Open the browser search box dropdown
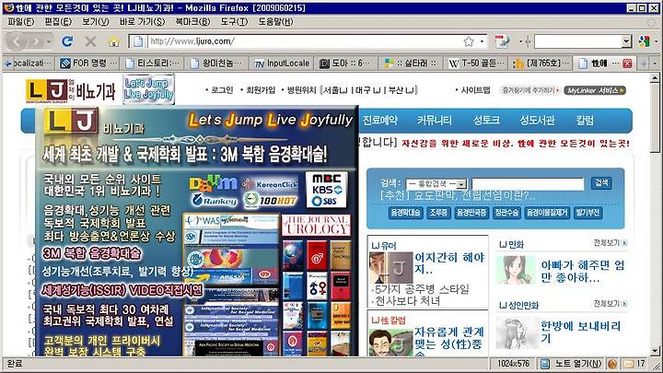 tap(626, 41)
